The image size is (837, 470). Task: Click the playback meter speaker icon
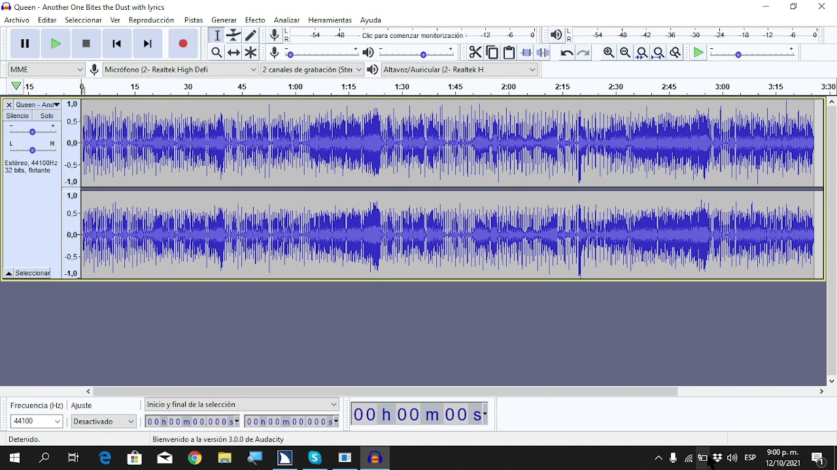pos(556,35)
